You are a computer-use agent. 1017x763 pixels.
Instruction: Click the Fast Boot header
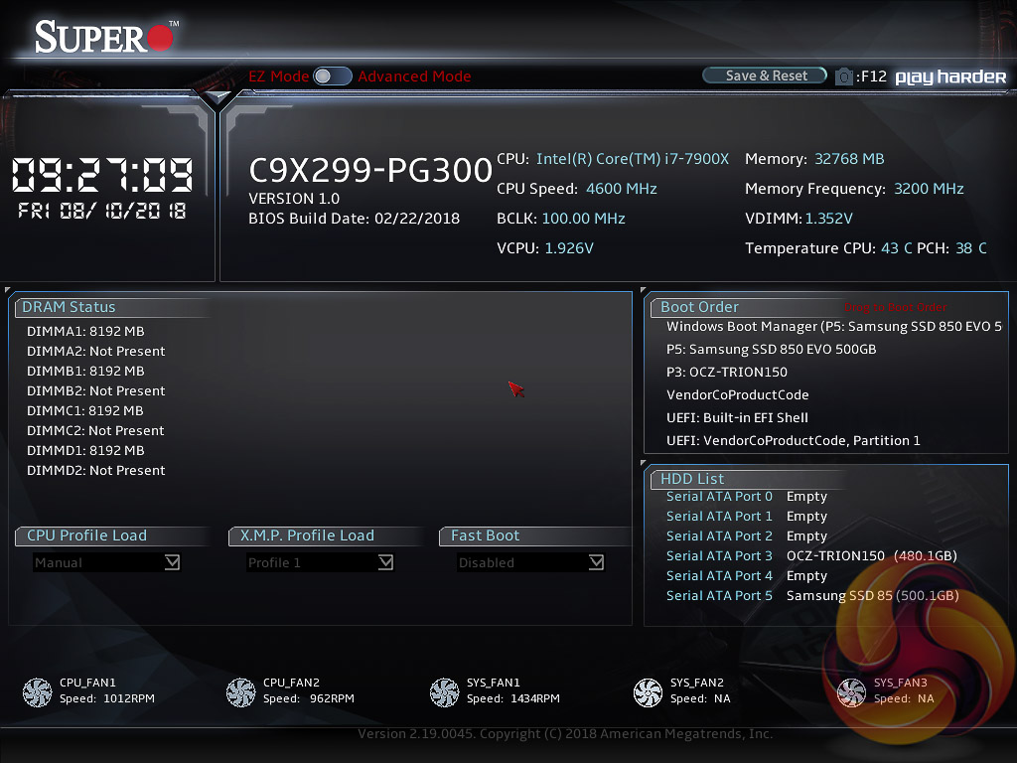point(485,535)
